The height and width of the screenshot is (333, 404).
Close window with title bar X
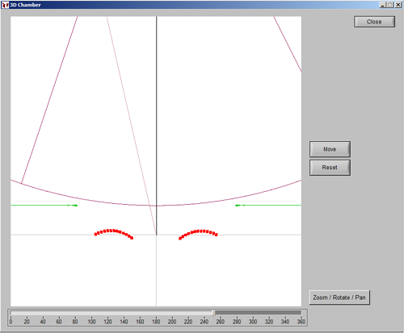pyautogui.click(x=398, y=5)
